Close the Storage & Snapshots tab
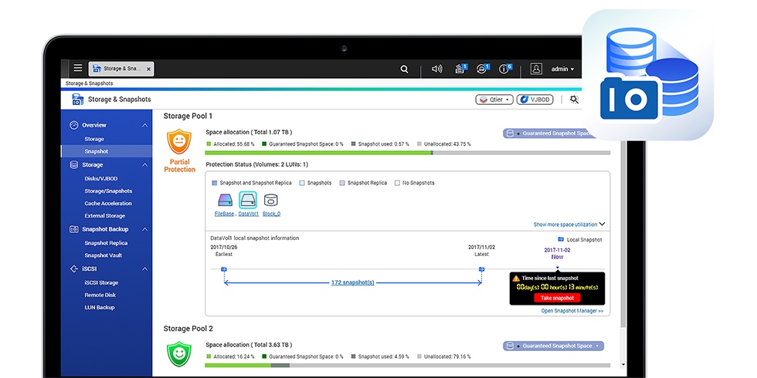The width and height of the screenshot is (757, 378). tap(148, 69)
